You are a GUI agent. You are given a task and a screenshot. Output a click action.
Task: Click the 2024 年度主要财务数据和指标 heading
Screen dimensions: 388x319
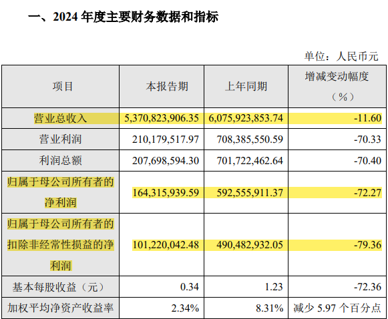[x=136, y=17]
